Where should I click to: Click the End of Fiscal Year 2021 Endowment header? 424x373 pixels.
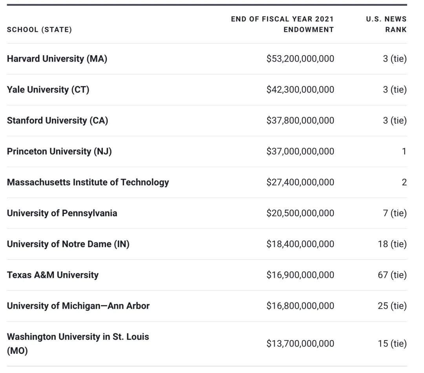(282, 24)
